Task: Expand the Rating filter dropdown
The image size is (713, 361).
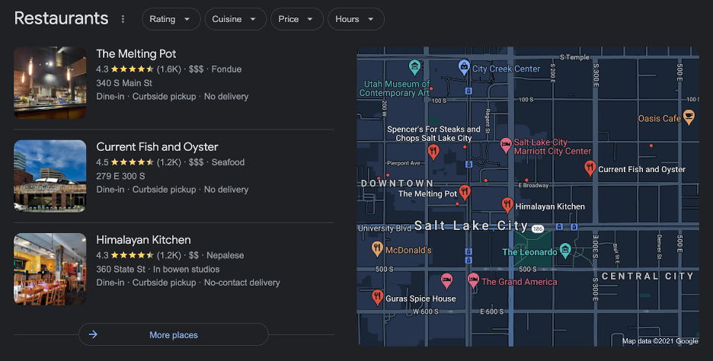Action: [x=171, y=19]
